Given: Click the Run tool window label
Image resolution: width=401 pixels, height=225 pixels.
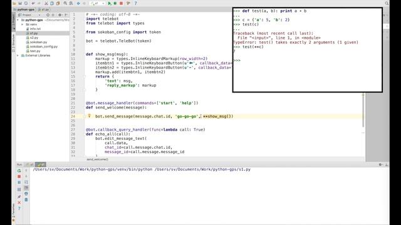Looking at the screenshot, I should (19, 164).
